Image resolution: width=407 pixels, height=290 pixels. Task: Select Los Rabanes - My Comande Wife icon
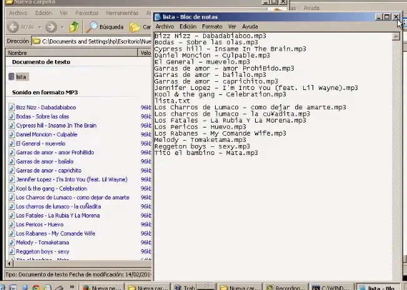click(11, 234)
